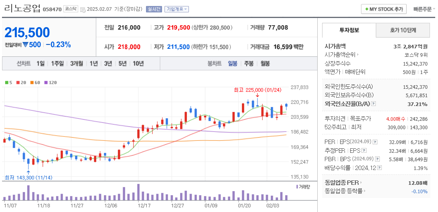Click the 동일업종 등락률 value -0.10%
This screenshot has width=438, height=212.
(x=419, y=191)
